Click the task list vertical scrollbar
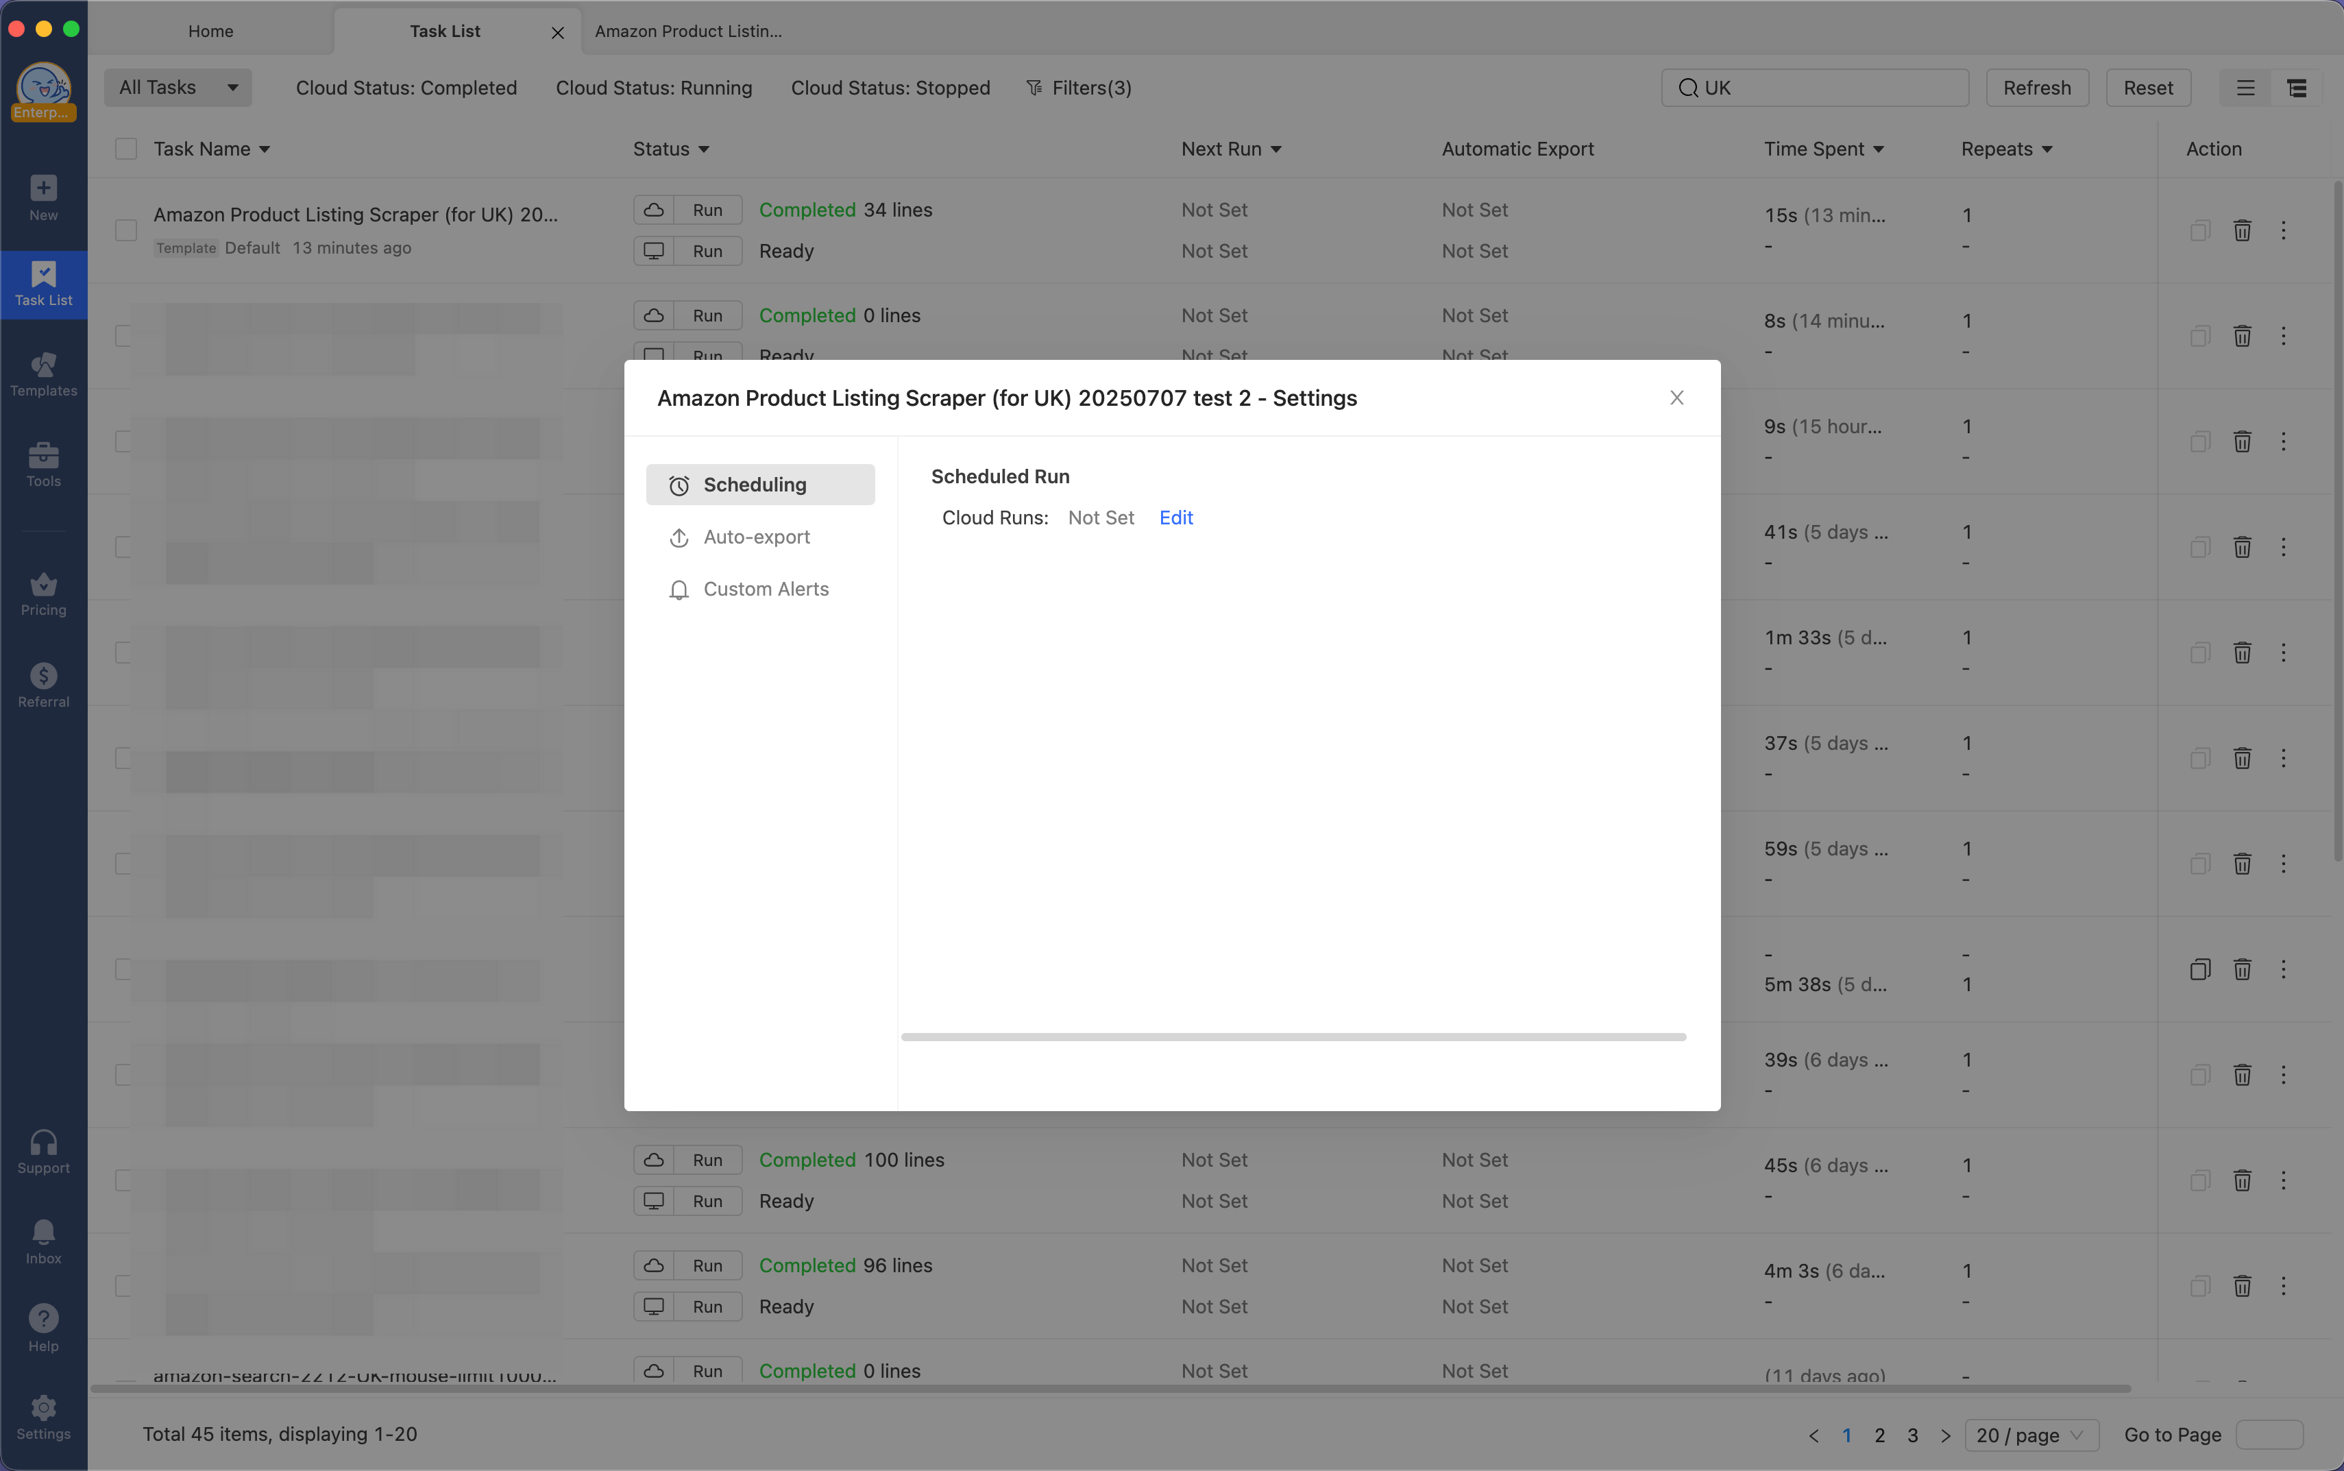Screen dimensions: 2344x1471 point(2337,520)
